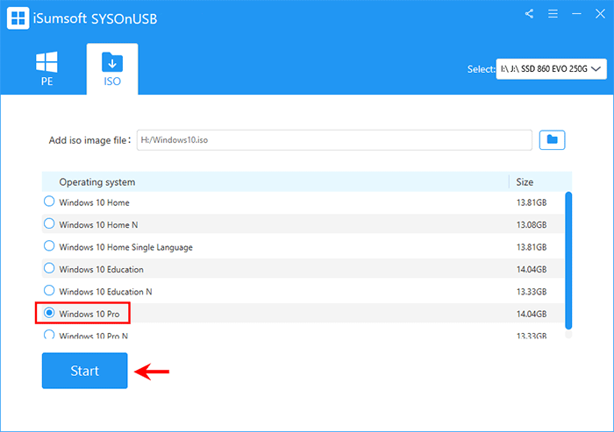This screenshot has height=432, width=614.
Task: Browse for ISO with folder button
Action: click(x=552, y=139)
